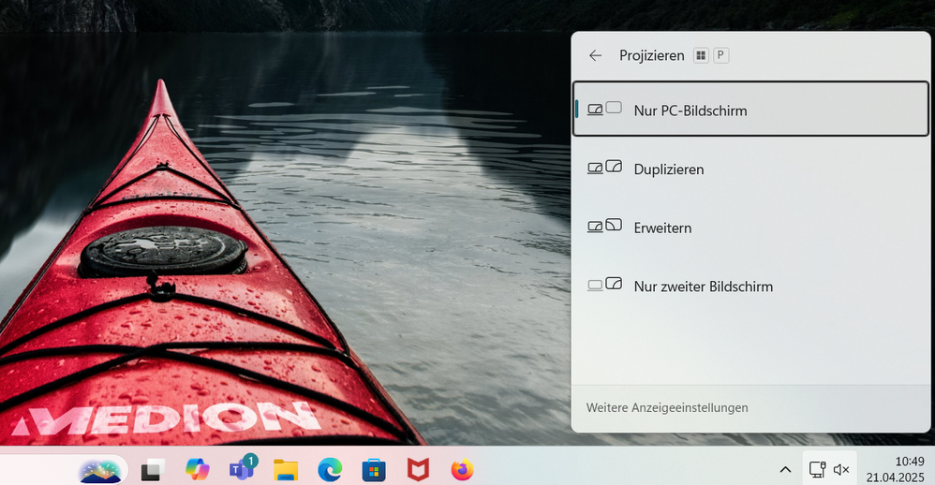Open File Explorer from the taskbar
The image size is (935, 485).
[286, 469]
